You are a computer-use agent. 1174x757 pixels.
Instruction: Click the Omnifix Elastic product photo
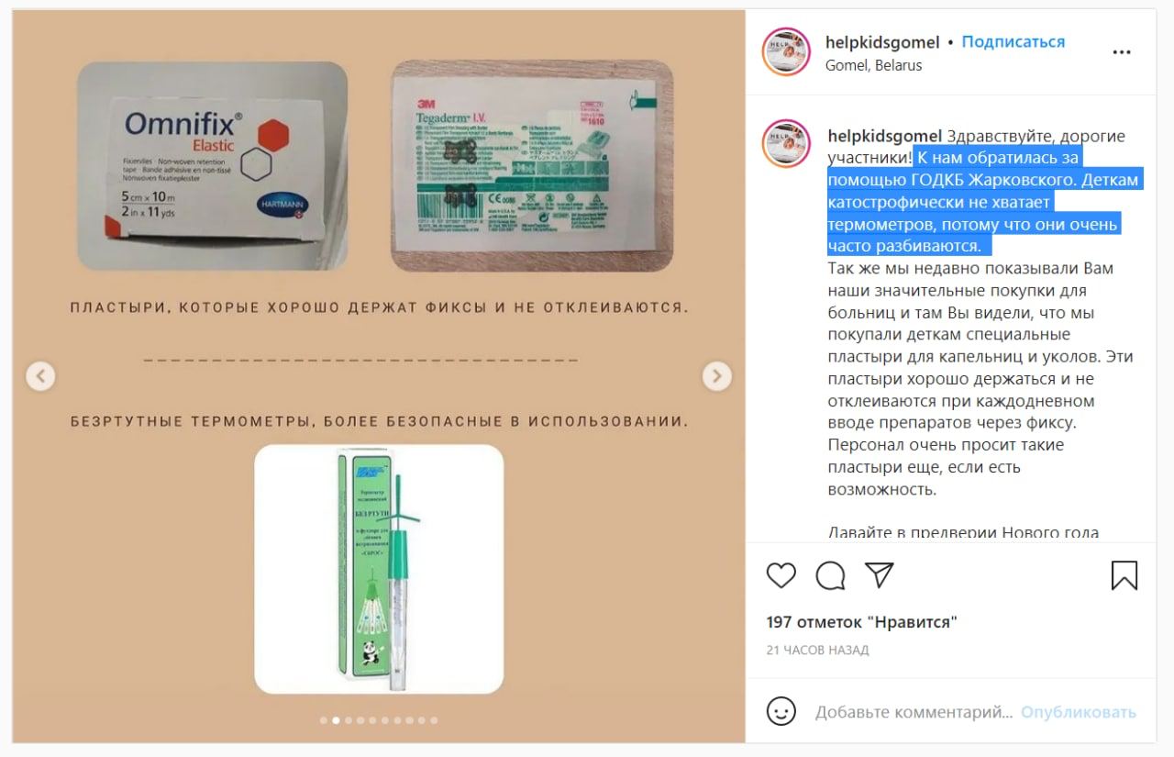212,166
